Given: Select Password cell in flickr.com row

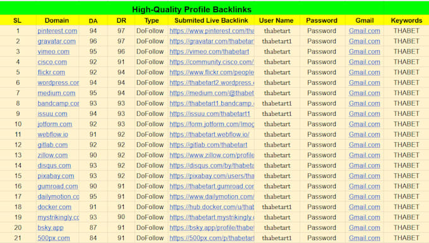Looking at the screenshot, I should pyautogui.click(x=322, y=72).
